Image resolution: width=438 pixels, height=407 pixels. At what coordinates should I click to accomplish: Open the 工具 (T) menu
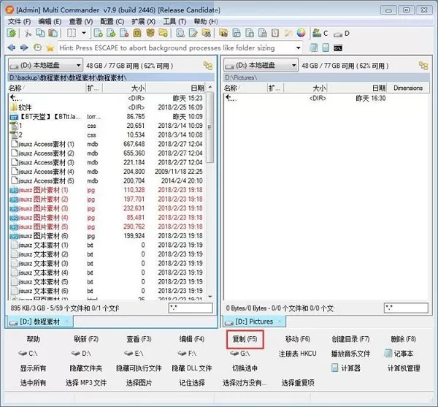174,21
